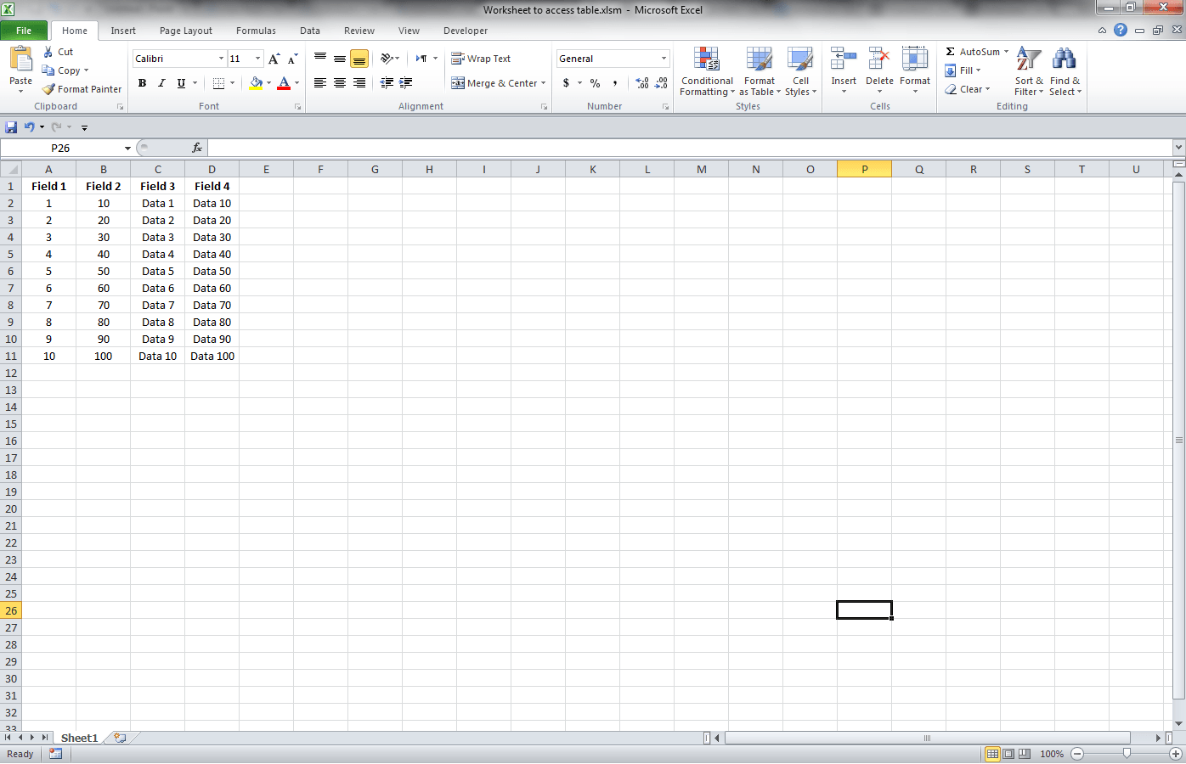Image resolution: width=1186 pixels, height=764 pixels.
Task: Open the Fill Color dropdown arrow
Action: tap(268, 83)
